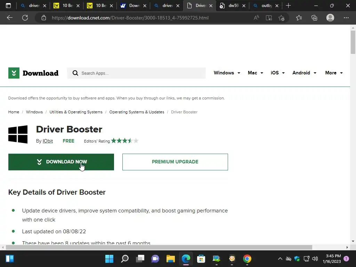This screenshot has width=356, height=267.
Task: Open the Windows Security tray icon
Action: pyautogui.click(x=297, y=259)
